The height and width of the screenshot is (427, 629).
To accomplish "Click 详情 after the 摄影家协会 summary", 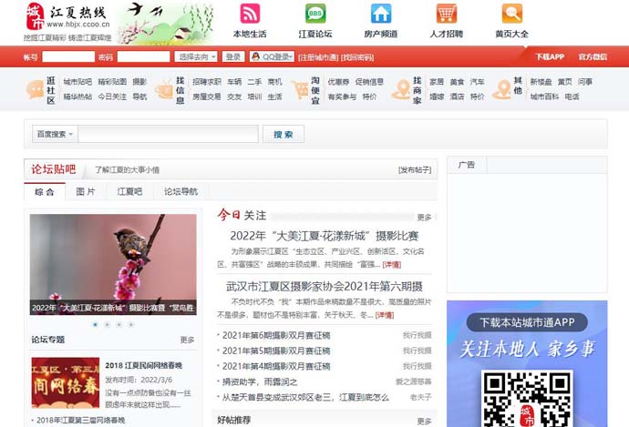I will 385,315.
